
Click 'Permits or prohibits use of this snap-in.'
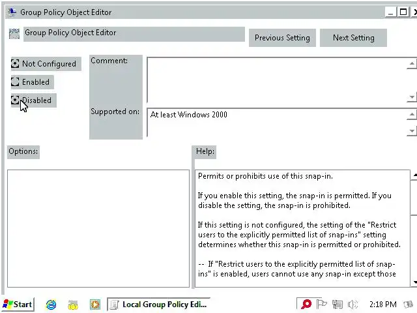pos(265,176)
